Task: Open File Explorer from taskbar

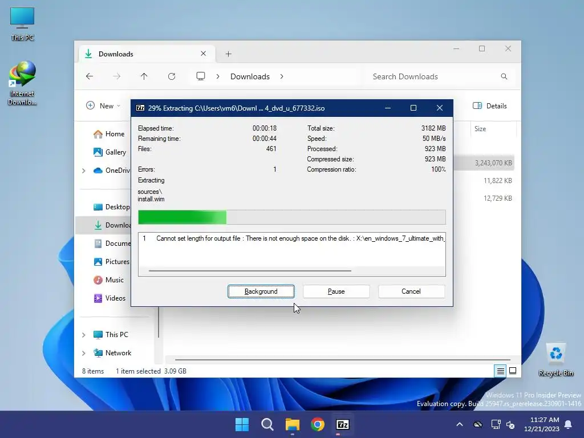Action: [293, 424]
